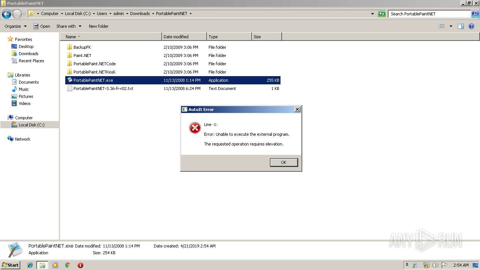480x270 pixels.
Task: Expand dropdown arrow after PortablePaintNET breadcrumb
Action: pyautogui.click(x=190, y=13)
